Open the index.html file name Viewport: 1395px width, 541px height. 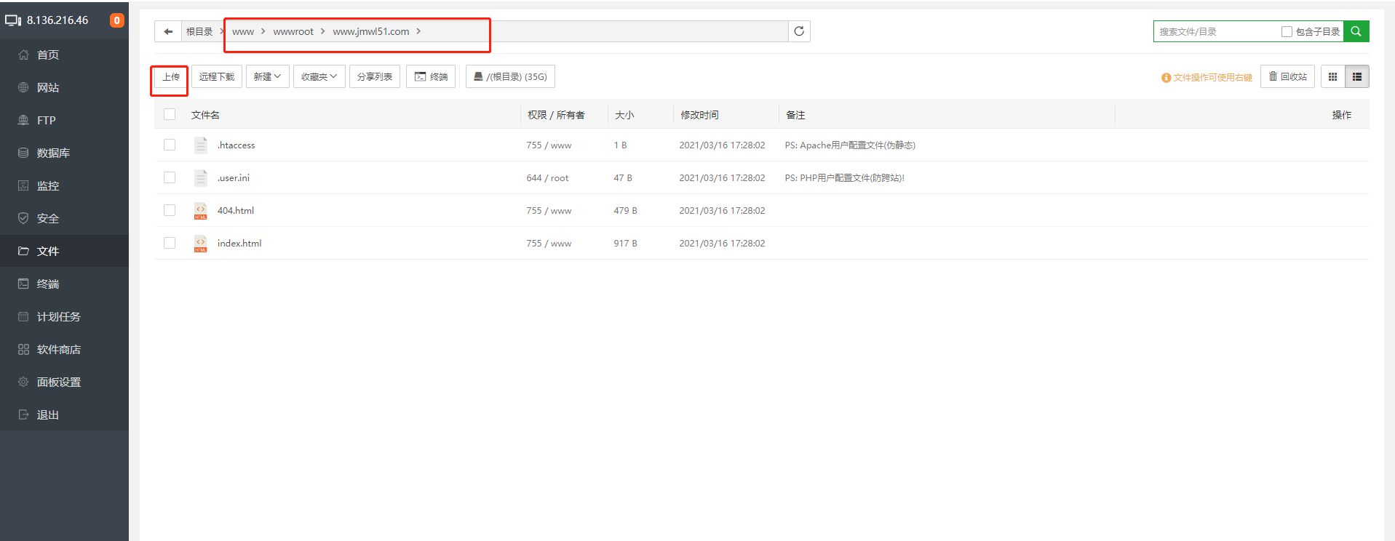point(239,243)
